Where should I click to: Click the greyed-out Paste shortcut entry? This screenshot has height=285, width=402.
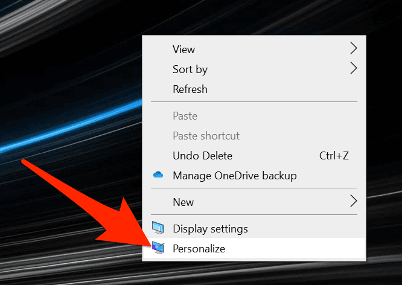[x=206, y=136]
